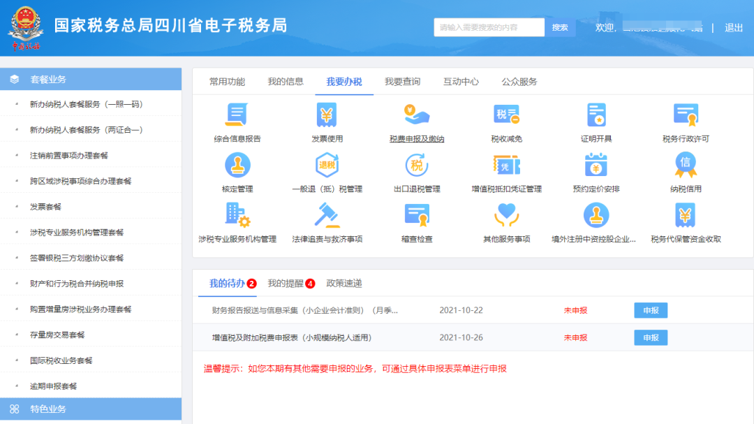Image resolution: width=754 pixels, height=424 pixels.
Task: Switch to 我要查询 tab
Action: pyautogui.click(x=403, y=82)
